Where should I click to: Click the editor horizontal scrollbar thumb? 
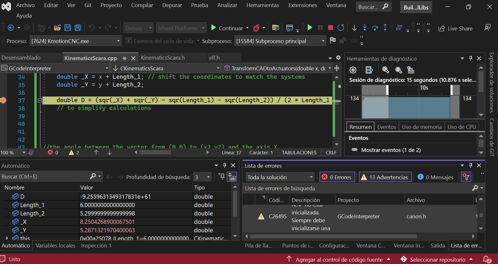(x=155, y=152)
